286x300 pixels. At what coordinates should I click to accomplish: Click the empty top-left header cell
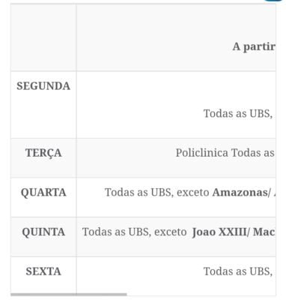click(x=43, y=37)
